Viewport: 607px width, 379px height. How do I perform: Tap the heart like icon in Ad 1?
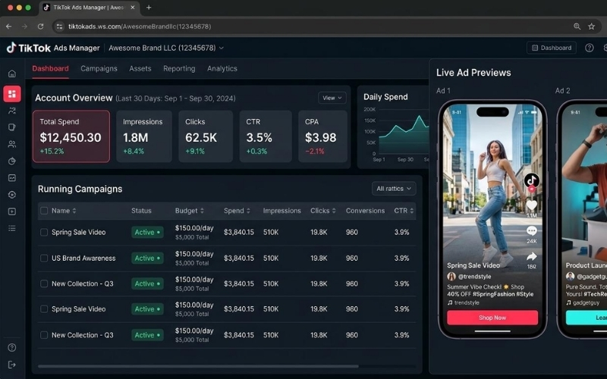tap(532, 205)
